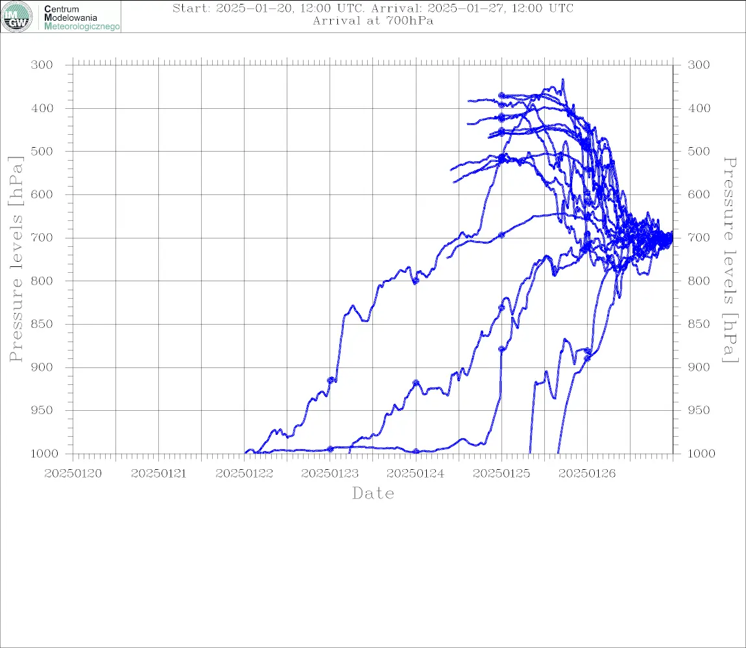Click trajectory marker near 800 hPa on 20250124

tap(416, 281)
